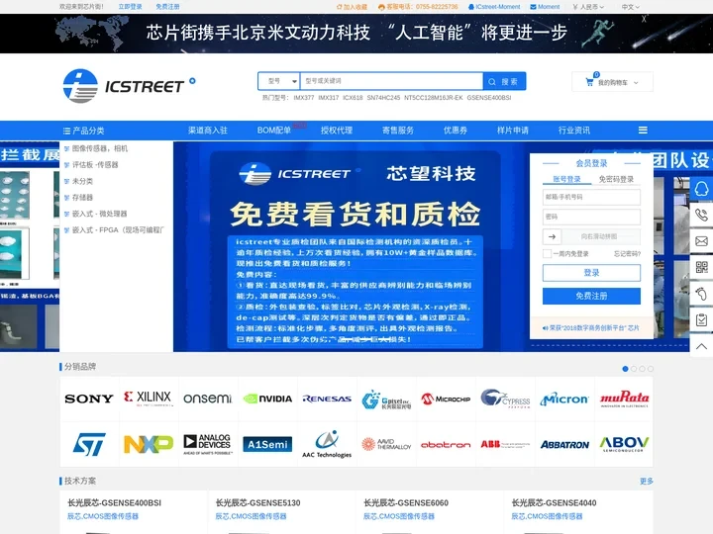713x534 pixels.
Task: Open the Micron brand logo
Action: [564, 399]
